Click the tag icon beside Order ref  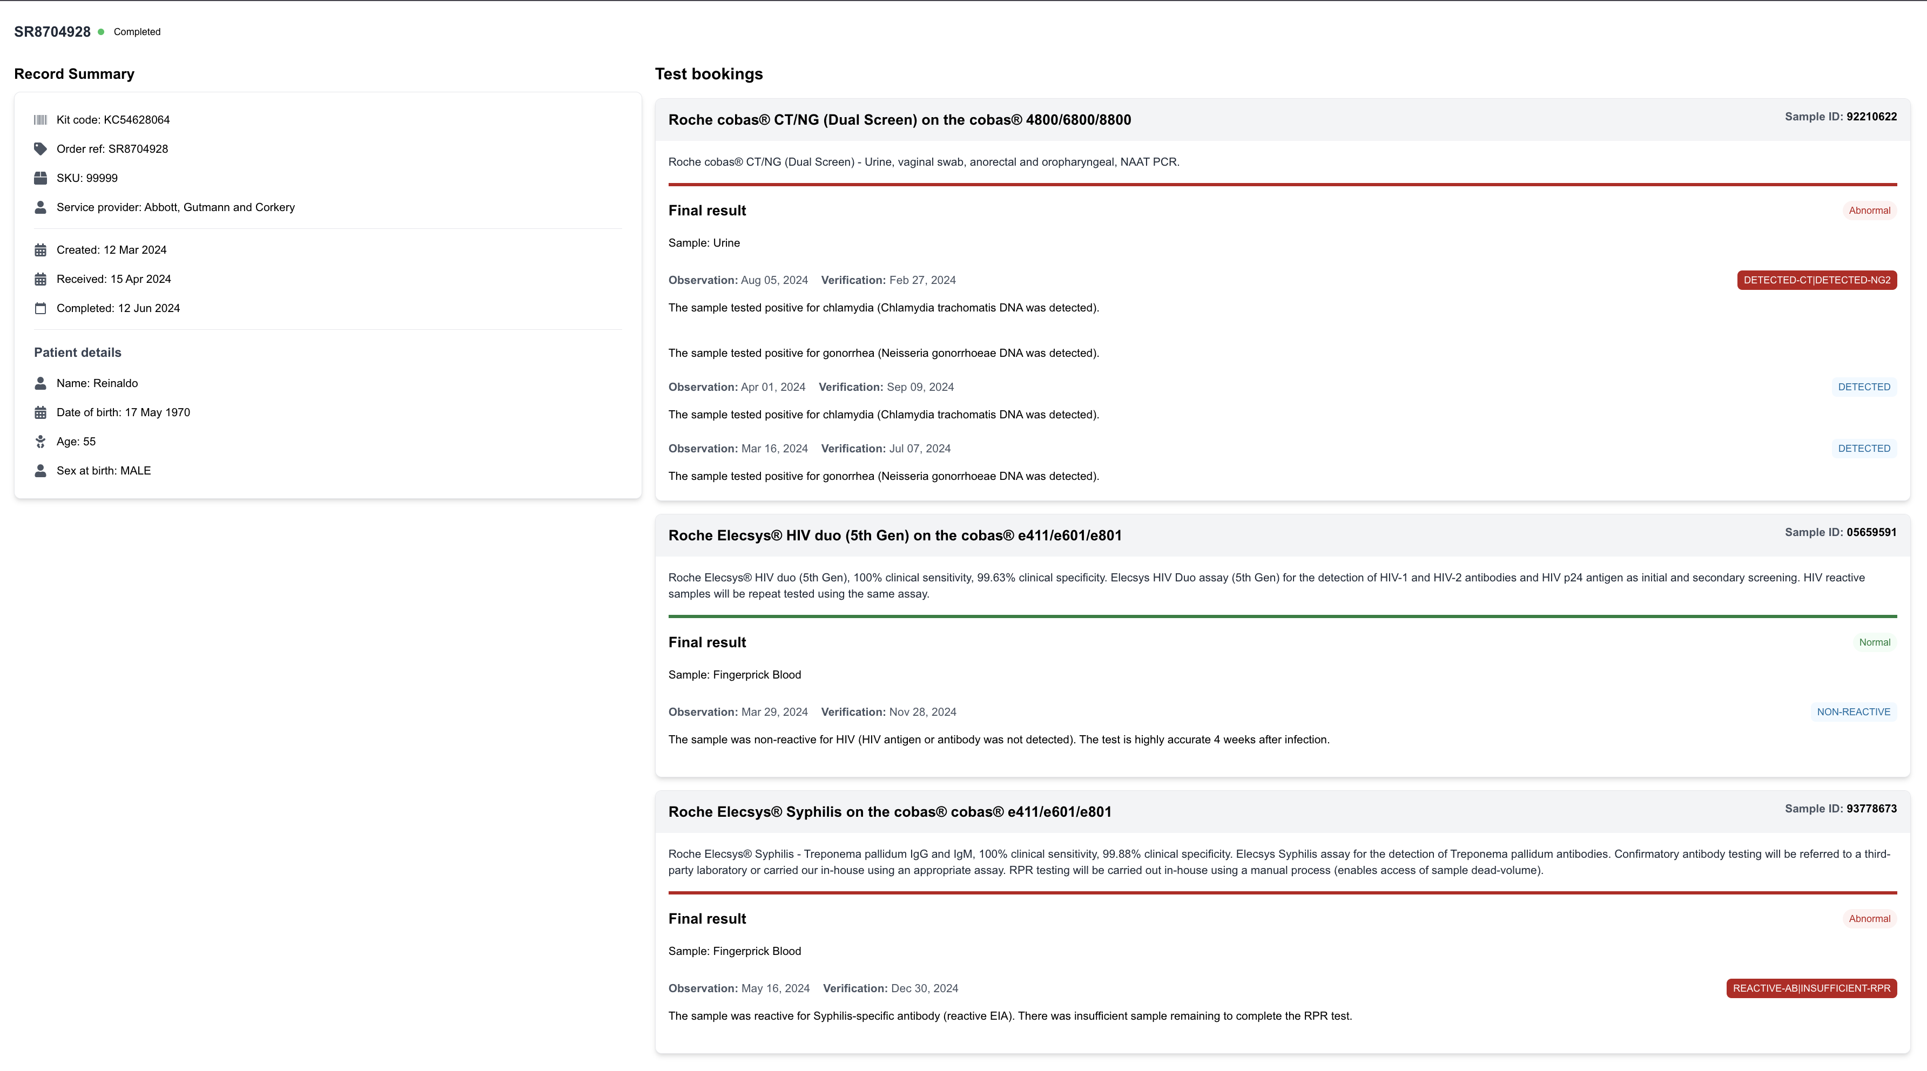[41, 149]
